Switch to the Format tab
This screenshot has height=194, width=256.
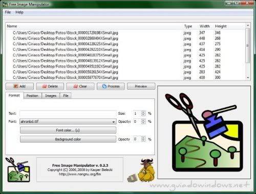pyautogui.click(x=14, y=95)
